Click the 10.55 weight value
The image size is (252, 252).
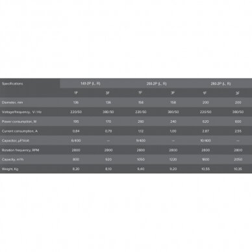(x=205, y=169)
